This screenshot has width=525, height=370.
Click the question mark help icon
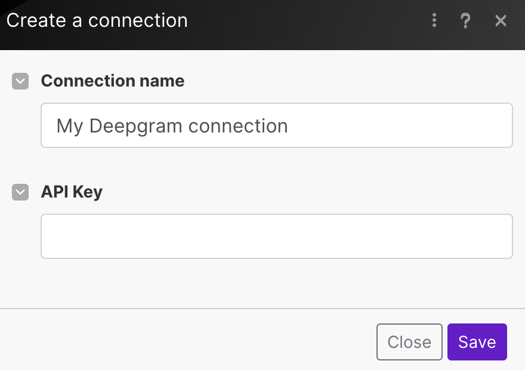pyautogui.click(x=466, y=21)
